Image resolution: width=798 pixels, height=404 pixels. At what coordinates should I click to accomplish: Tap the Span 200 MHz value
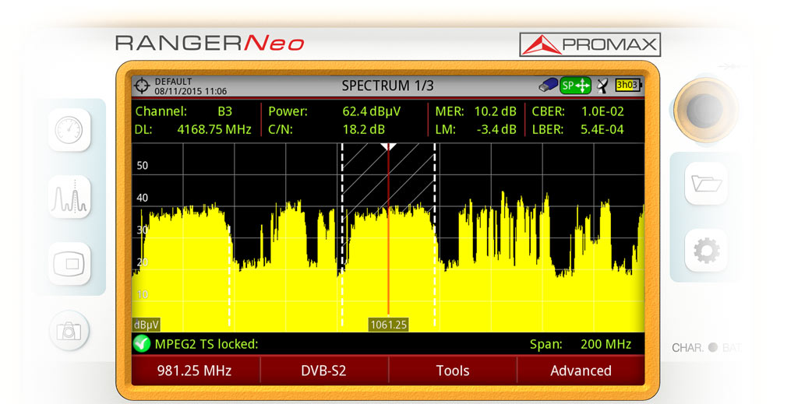click(606, 345)
